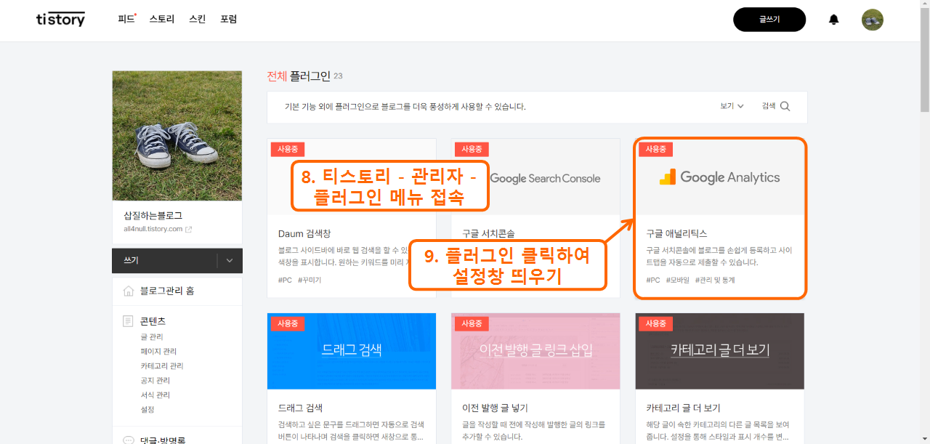Screen dimensions: 930x444
Task: Click the 콘텐츠 document icon
Action: pos(129,320)
